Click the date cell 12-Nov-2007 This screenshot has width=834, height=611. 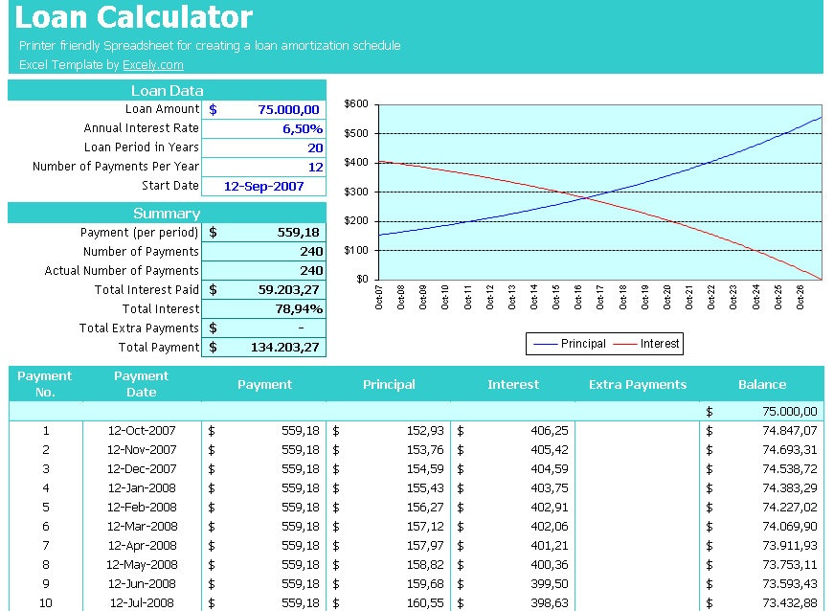[142, 450]
